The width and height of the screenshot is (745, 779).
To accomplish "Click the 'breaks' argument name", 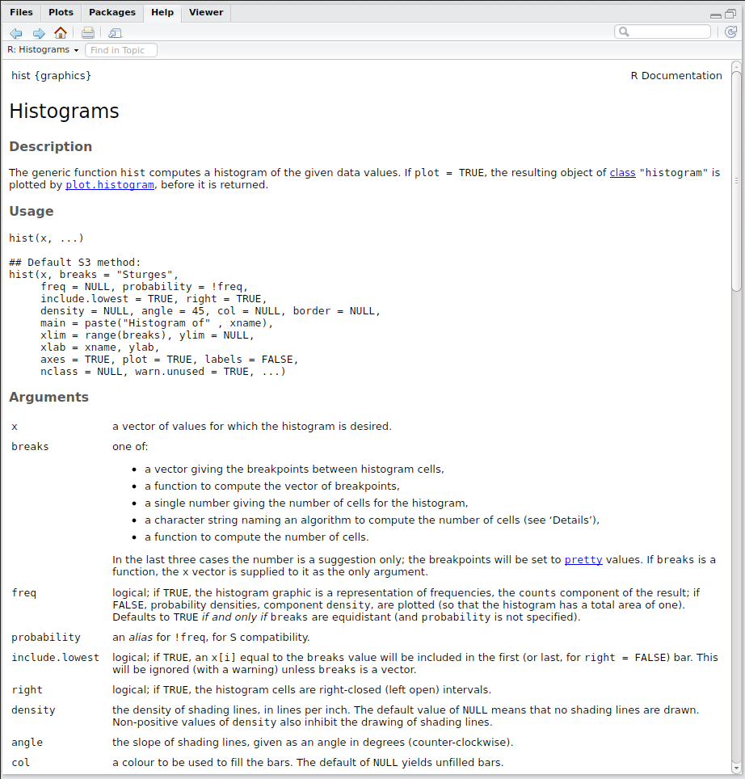I will tap(30, 447).
